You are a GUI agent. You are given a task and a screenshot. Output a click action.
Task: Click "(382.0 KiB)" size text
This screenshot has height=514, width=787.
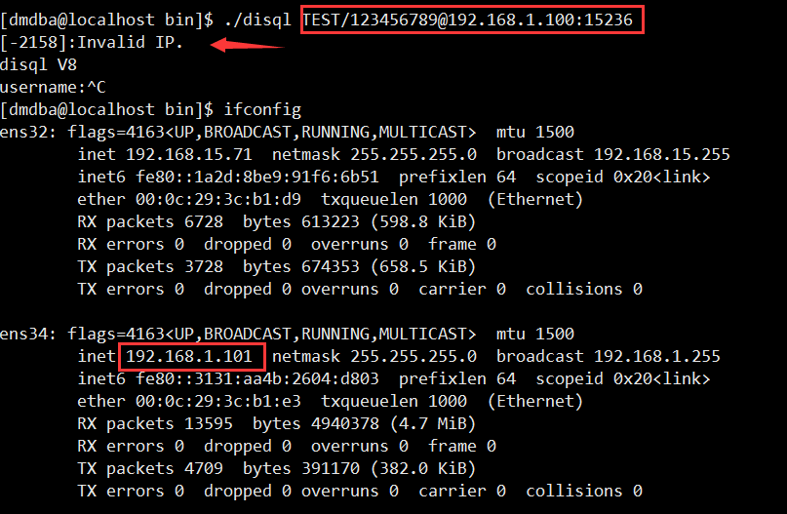(x=422, y=468)
